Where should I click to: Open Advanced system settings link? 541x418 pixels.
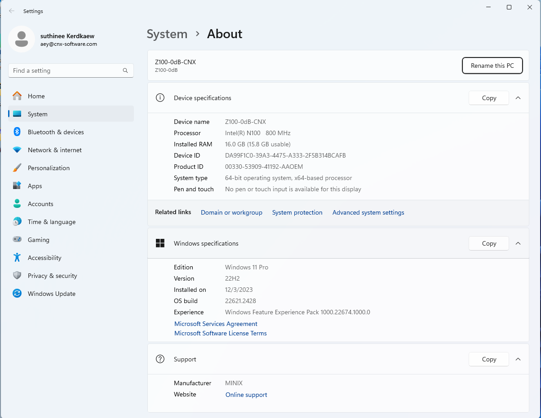[368, 212]
